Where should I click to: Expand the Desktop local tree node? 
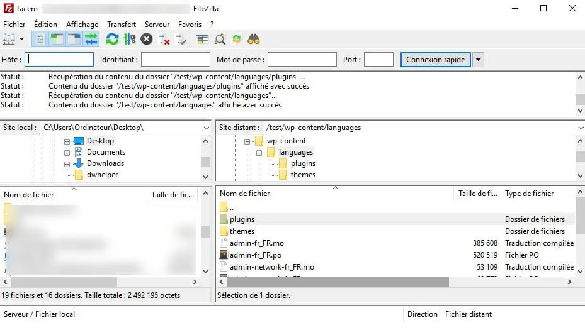pos(67,141)
